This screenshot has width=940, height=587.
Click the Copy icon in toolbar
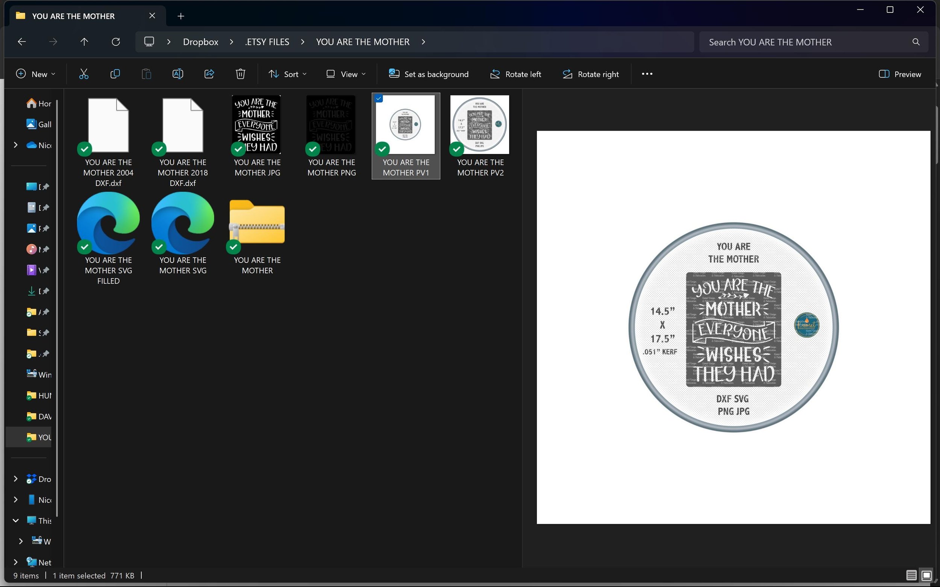click(x=115, y=74)
